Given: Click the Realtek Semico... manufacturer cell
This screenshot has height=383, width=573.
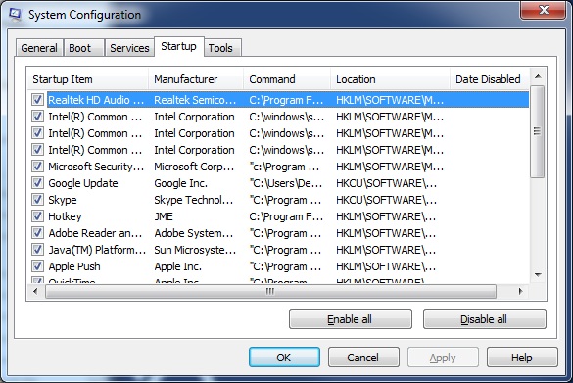Looking at the screenshot, I should coord(195,100).
